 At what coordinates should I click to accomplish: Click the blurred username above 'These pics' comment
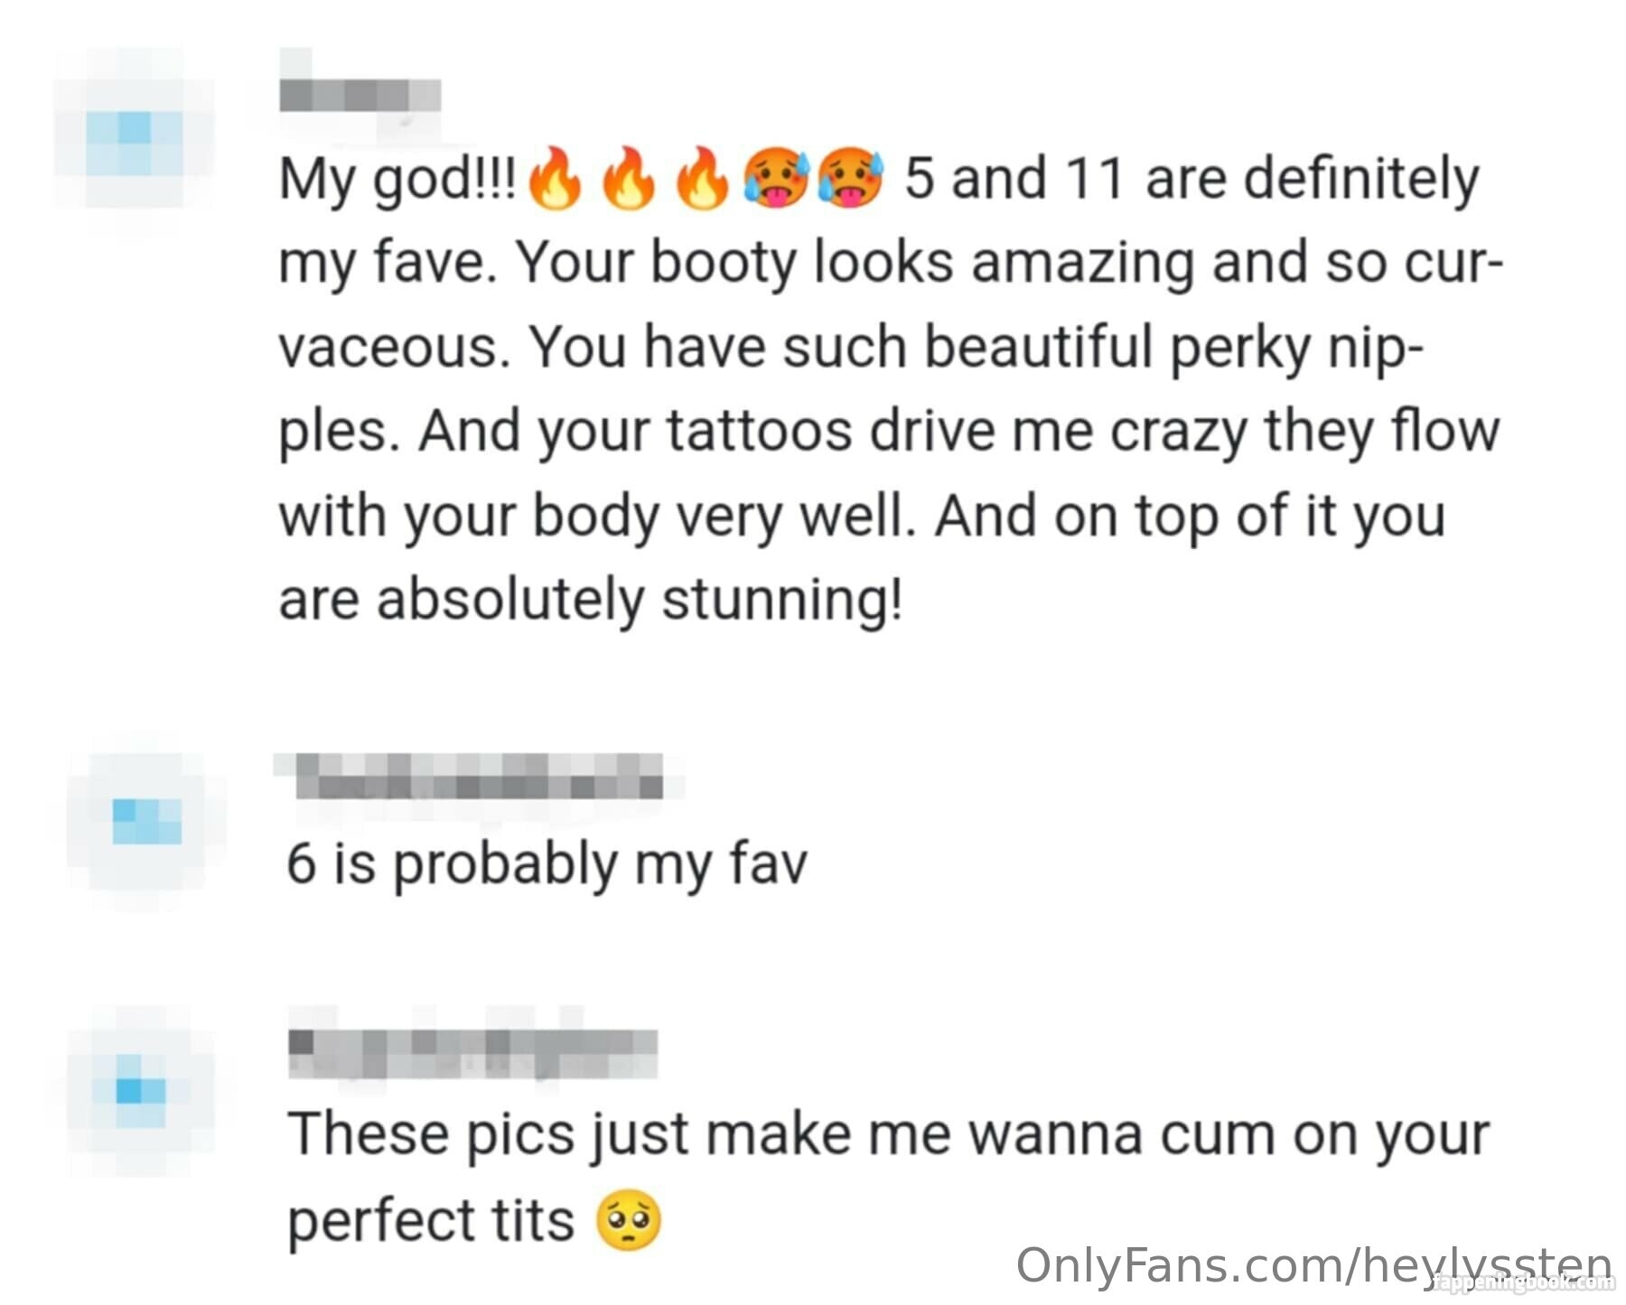[472, 1053]
